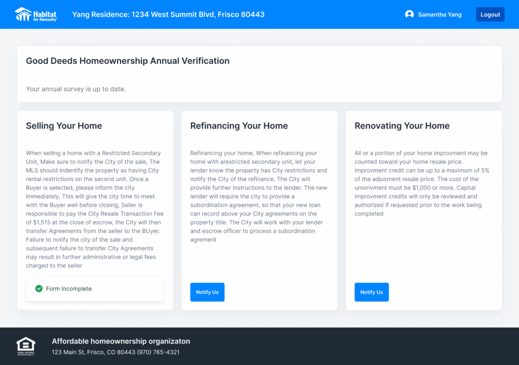
Task: Select the Renovating Your Home card heading
Action: pos(402,126)
